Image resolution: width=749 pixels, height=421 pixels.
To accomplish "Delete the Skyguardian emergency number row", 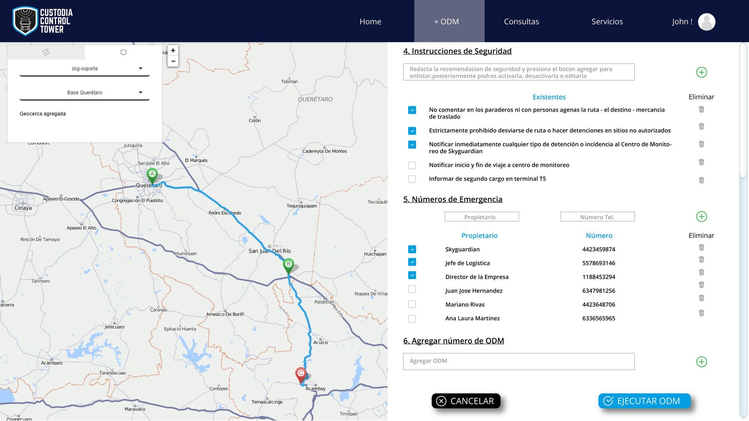I will [x=701, y=247].
